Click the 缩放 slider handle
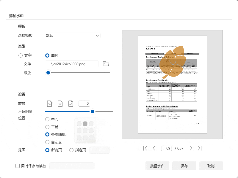The image size is (238, 178). pyautogui.click(x=48, y=72)
